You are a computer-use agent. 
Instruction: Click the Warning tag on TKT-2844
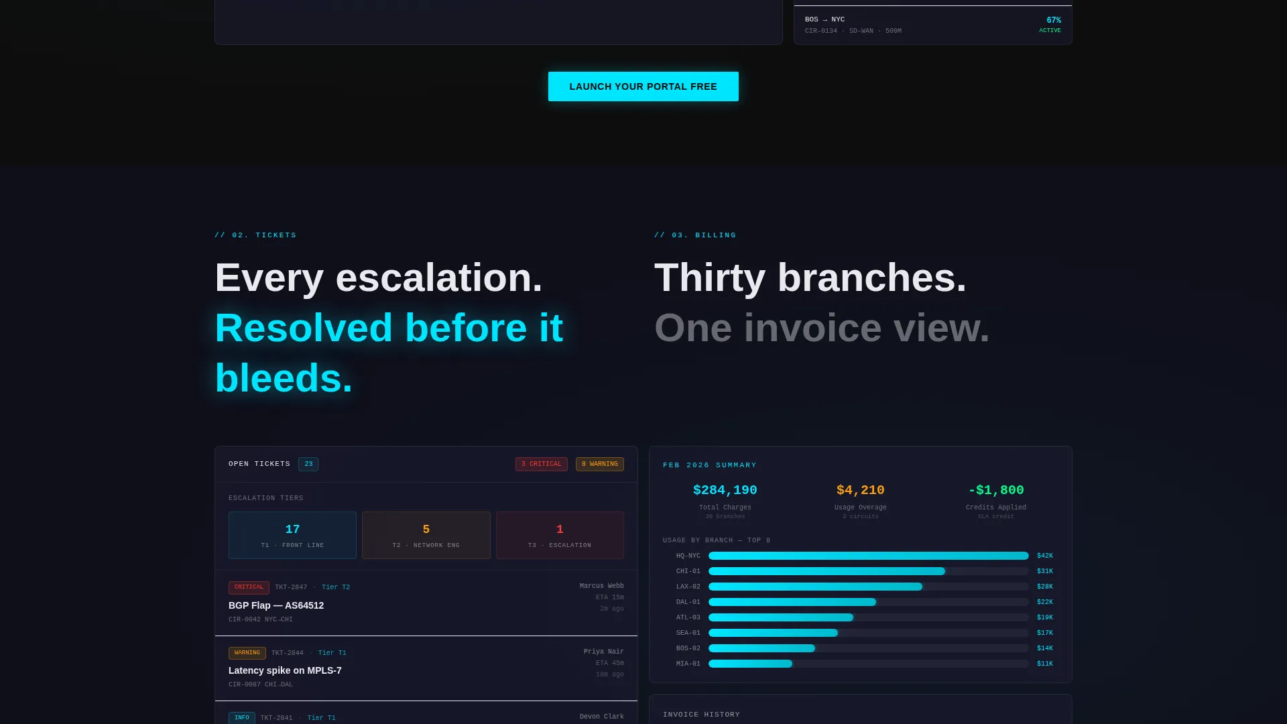(247, 653)
